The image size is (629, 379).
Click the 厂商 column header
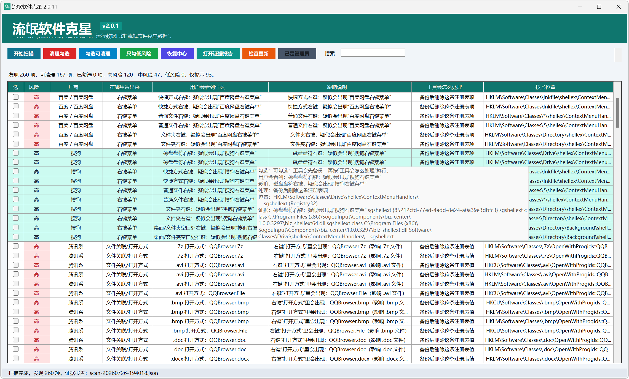pyautogui.click(x=76, y=87)
